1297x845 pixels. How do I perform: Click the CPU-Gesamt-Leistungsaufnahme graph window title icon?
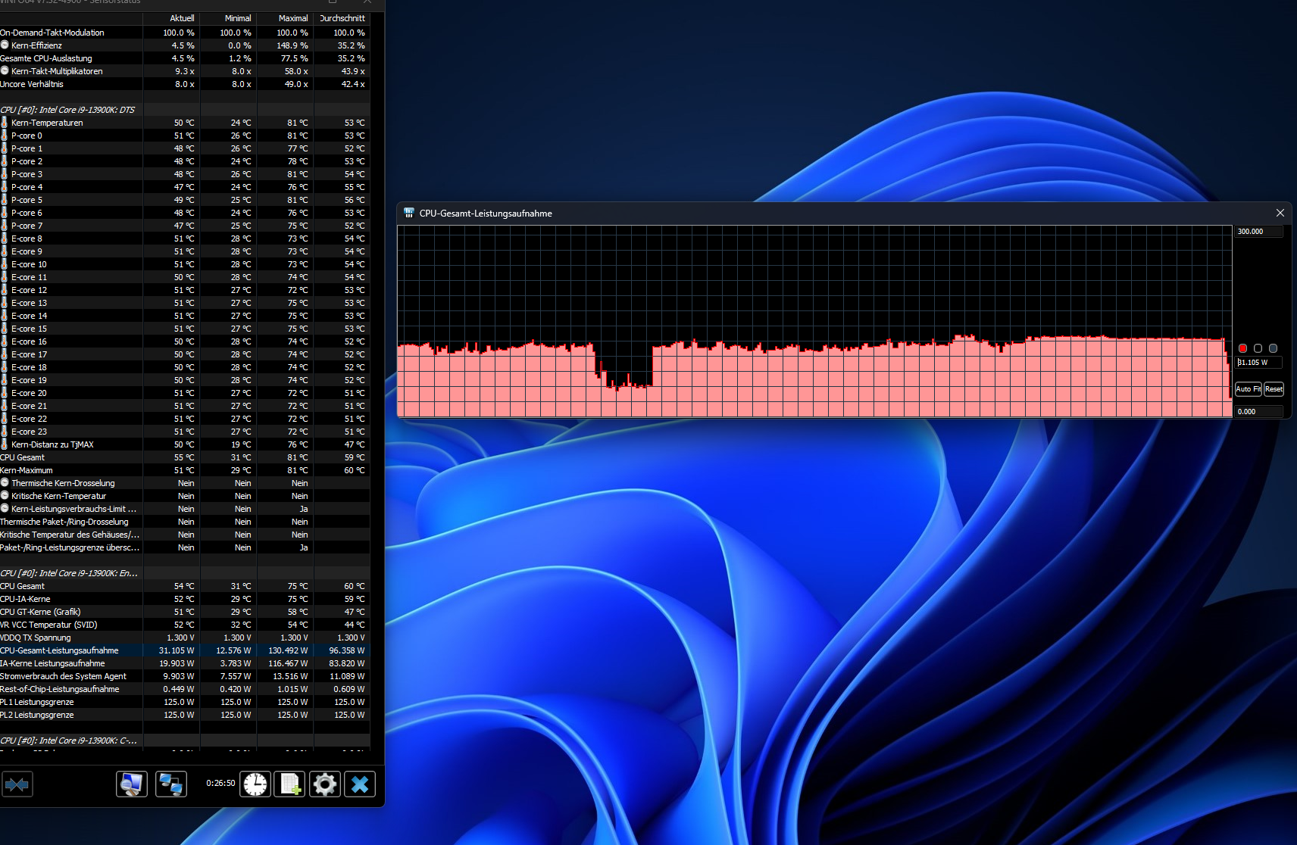pyautogui.click(x=409, y=214)
